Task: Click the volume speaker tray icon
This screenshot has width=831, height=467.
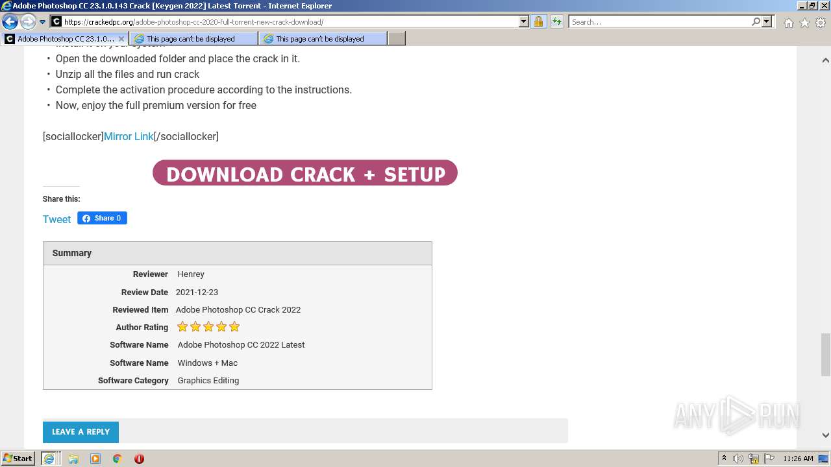Action: click(x=738, y=459)
